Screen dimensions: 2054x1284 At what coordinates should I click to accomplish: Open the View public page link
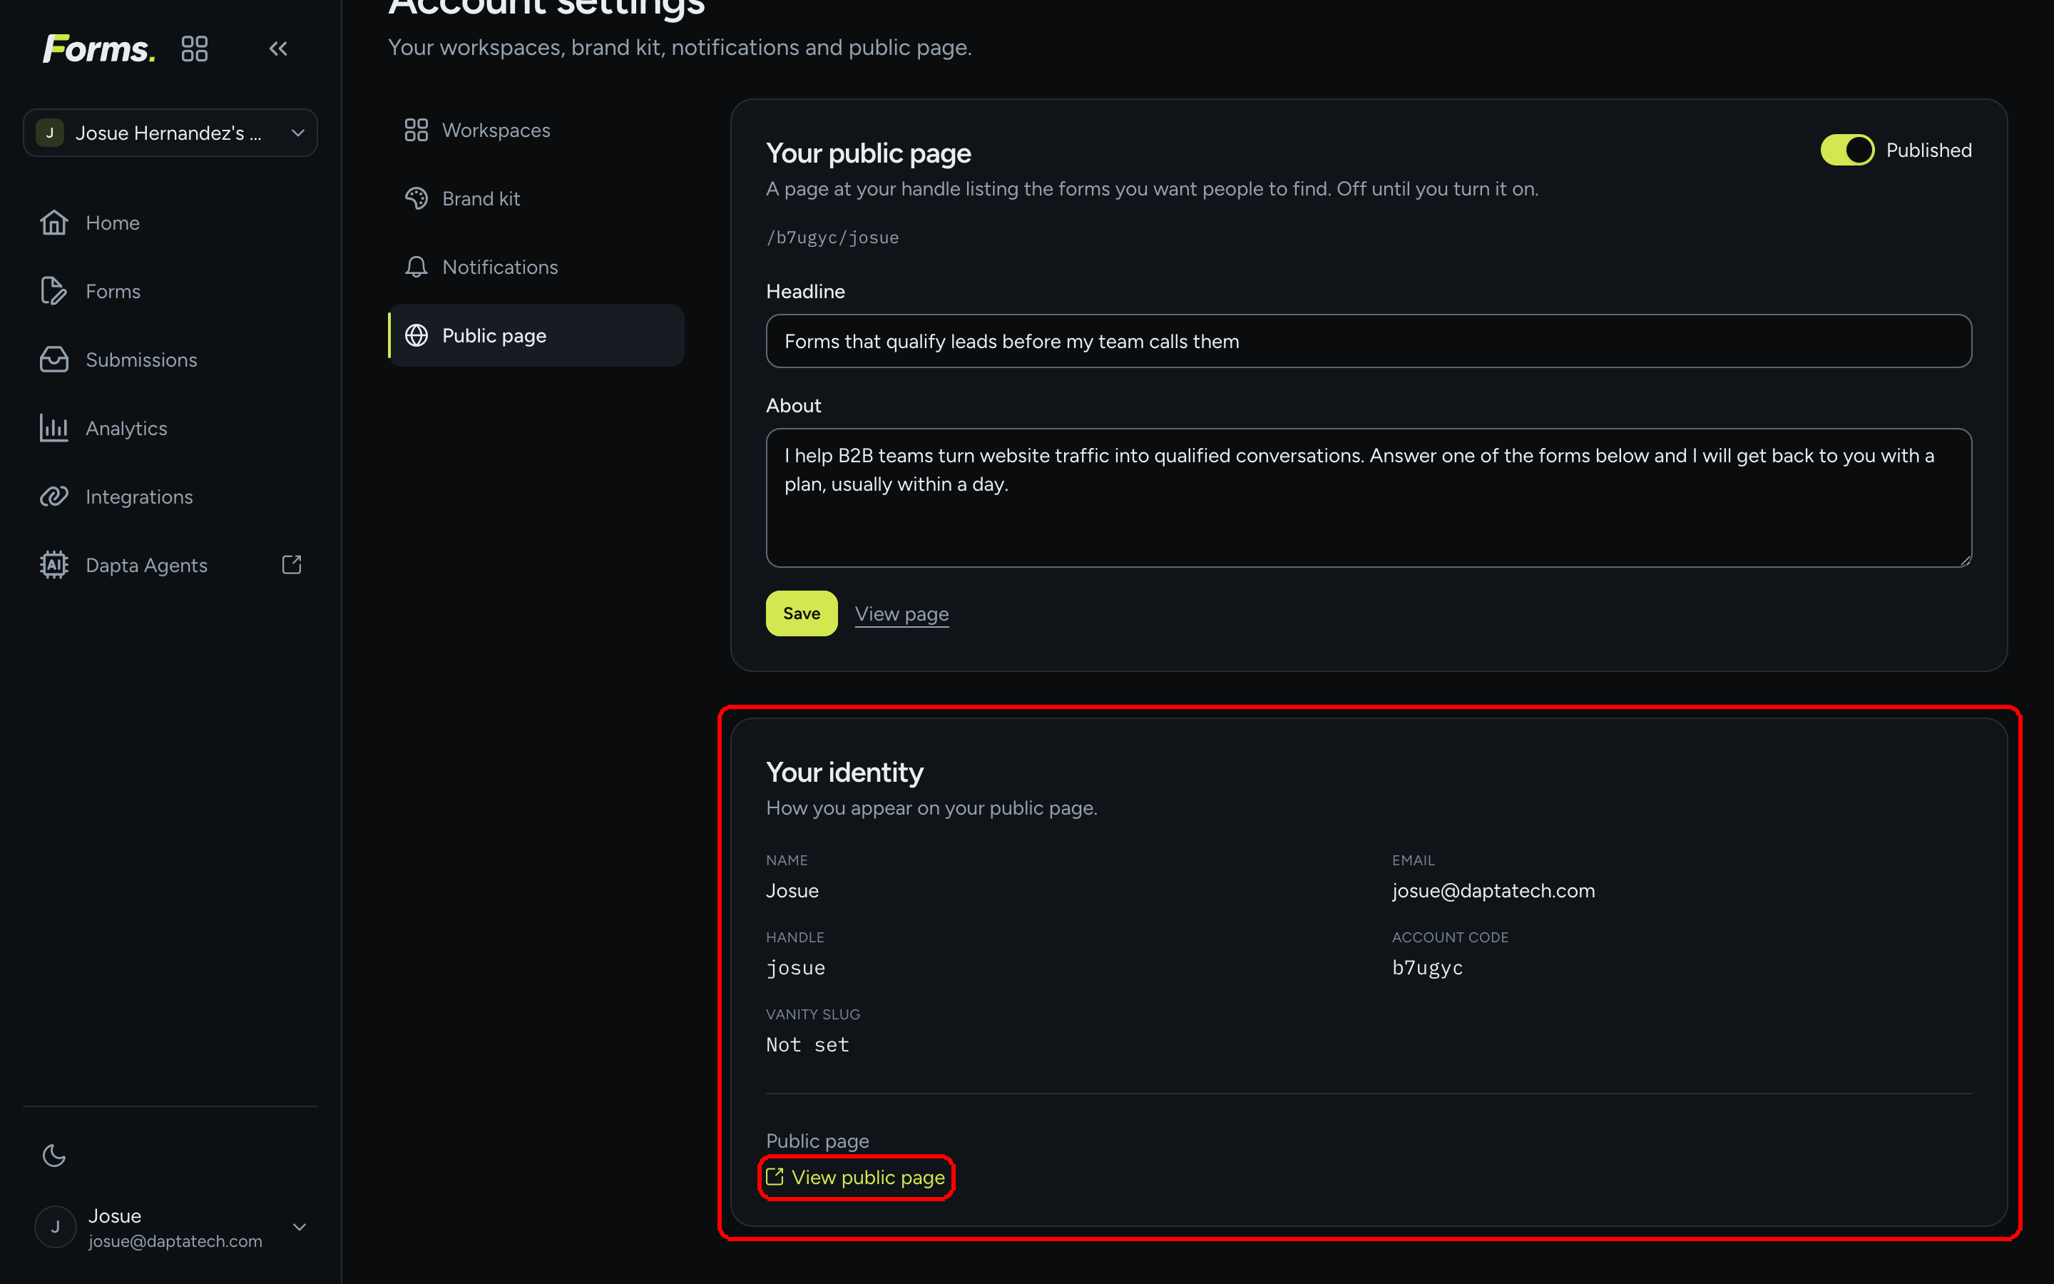click(x=856, y=1177)
